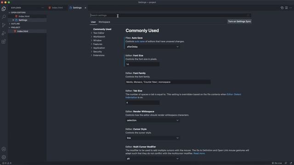The image size is (294, 165).
Task: Open the Accounts menu icon
Action: click(x=4, y=149)
